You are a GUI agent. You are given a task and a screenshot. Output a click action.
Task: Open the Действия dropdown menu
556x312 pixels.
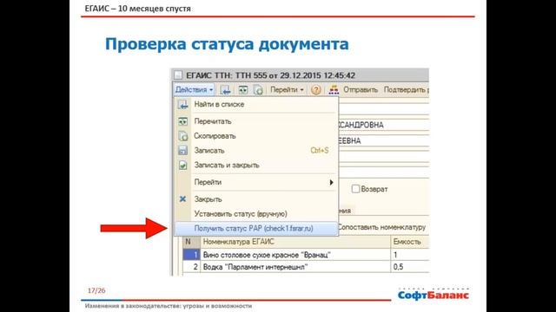[x=194, y=90]
